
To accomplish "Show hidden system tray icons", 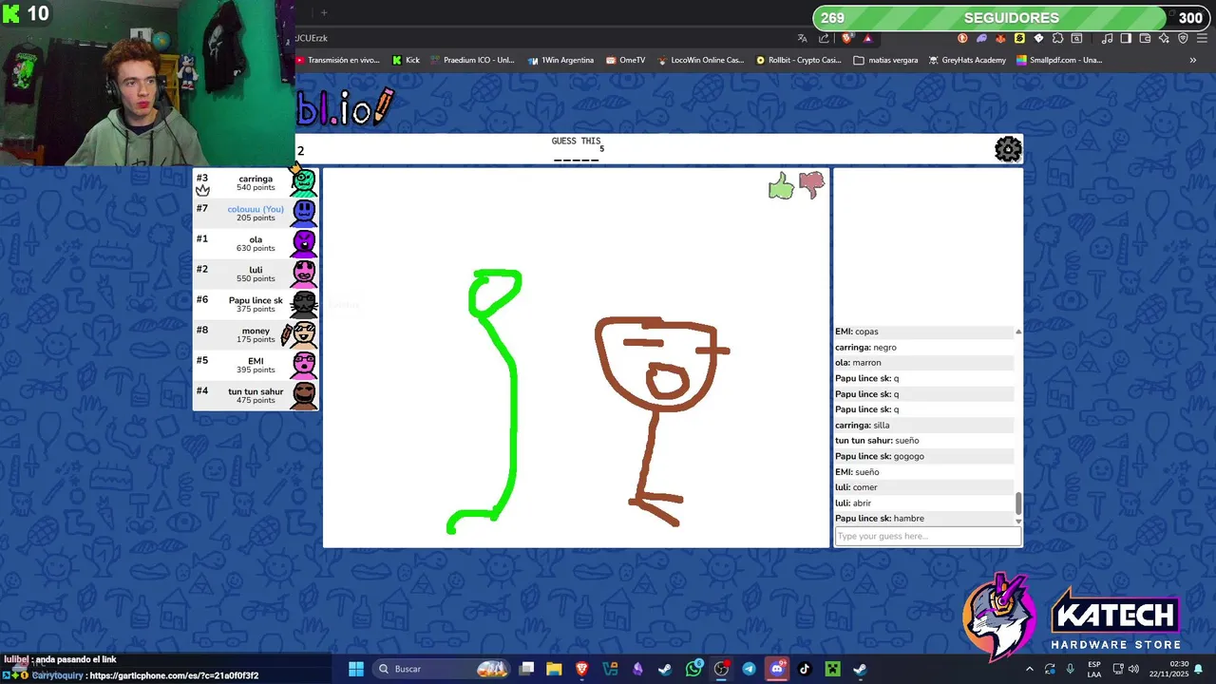I will point(1029,669).
